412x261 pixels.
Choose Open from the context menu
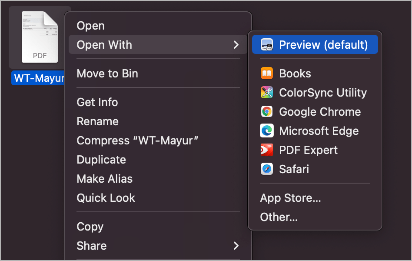point(91,26)
